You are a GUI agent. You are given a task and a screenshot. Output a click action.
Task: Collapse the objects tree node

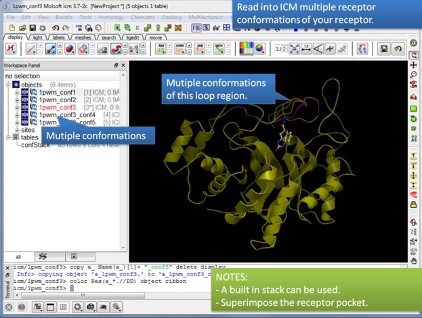(8, 85)
